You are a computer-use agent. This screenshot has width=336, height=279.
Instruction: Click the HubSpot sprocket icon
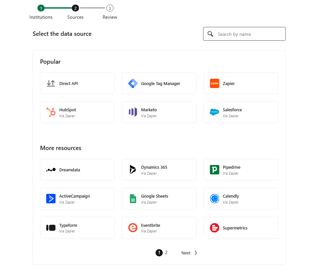pos(51,112)
